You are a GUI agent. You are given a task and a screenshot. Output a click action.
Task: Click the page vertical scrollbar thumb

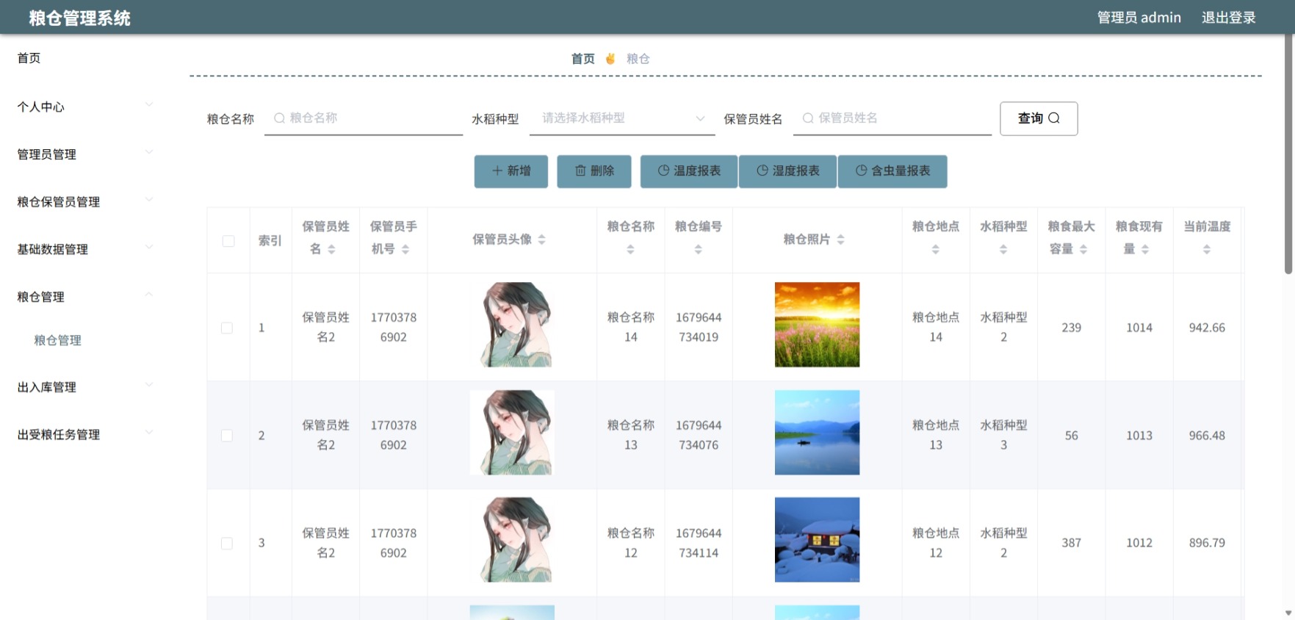pyautogui.click(x=1288, y=154)
